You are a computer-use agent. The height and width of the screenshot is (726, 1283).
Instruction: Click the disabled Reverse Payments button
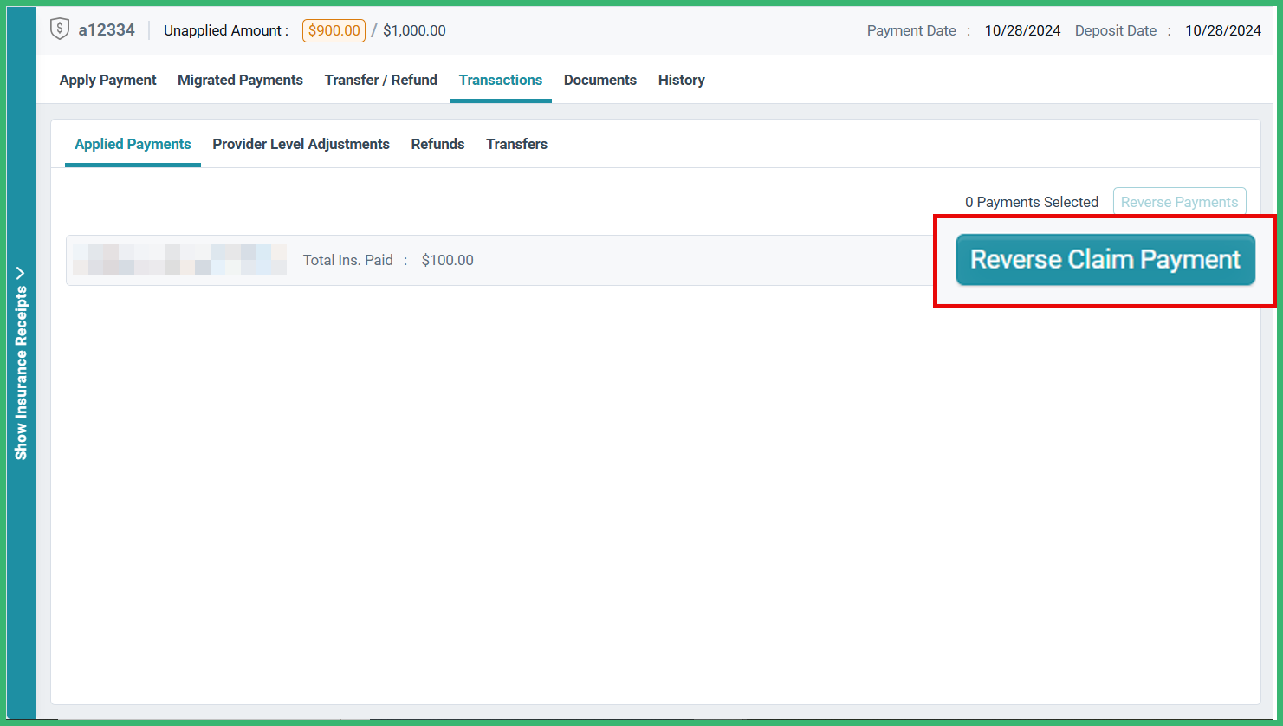[x=1179, y=201]
